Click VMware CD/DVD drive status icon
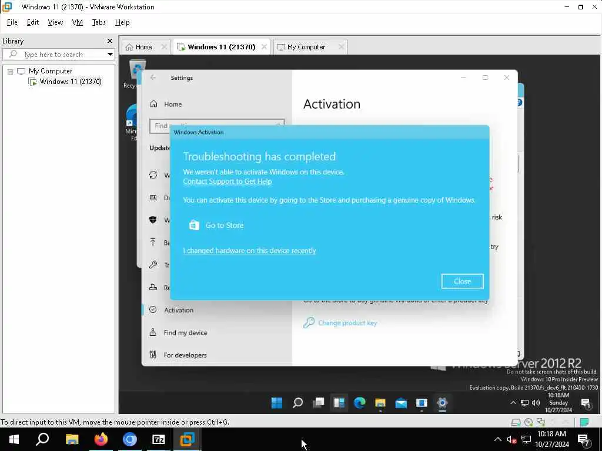 529,422
